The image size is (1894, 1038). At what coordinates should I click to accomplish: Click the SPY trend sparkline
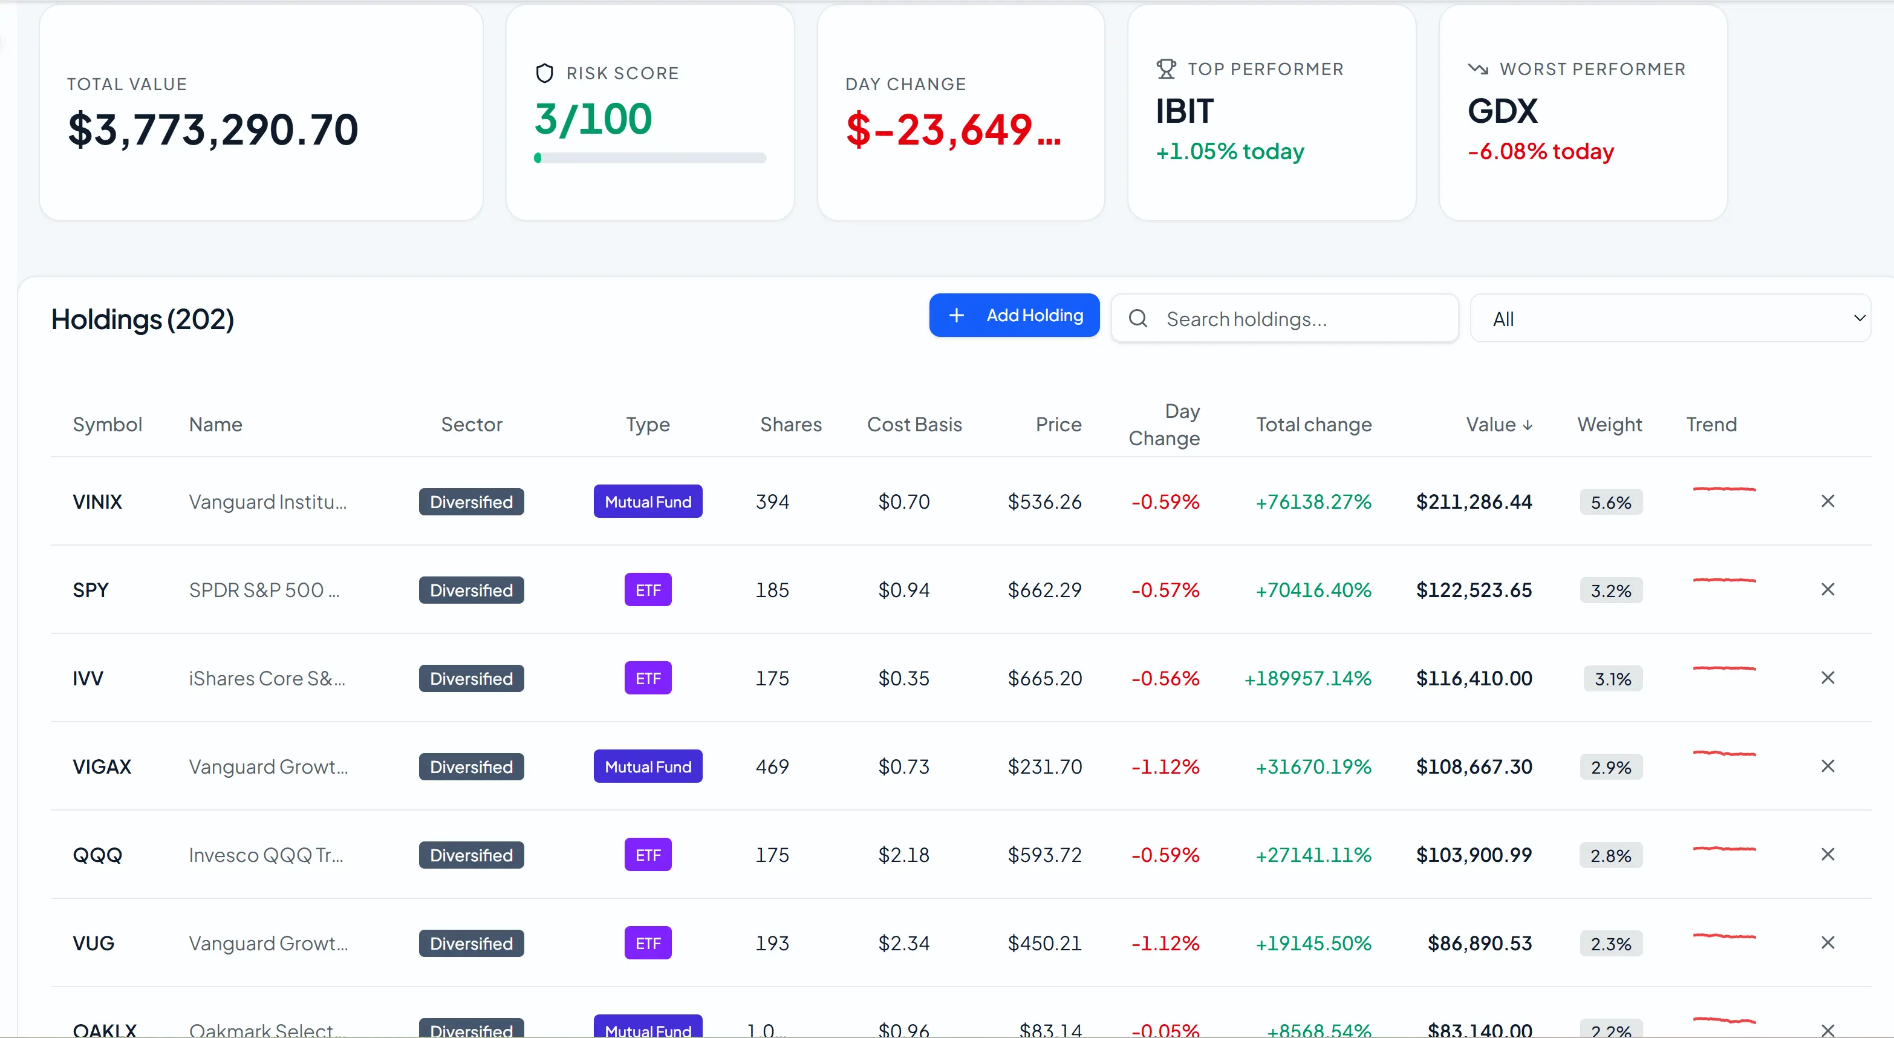(1724, 579)
